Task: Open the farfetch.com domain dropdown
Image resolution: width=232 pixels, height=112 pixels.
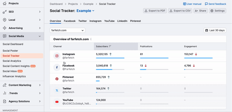Action: pos(68,30)
